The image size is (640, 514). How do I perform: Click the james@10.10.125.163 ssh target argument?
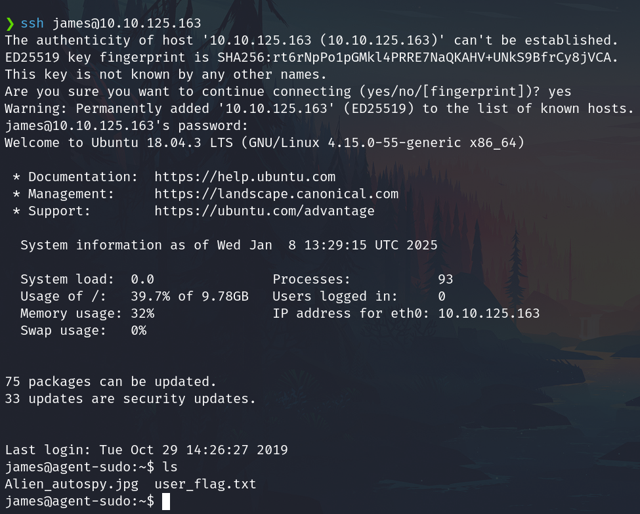pyautogui.click(x=127, y=24)
